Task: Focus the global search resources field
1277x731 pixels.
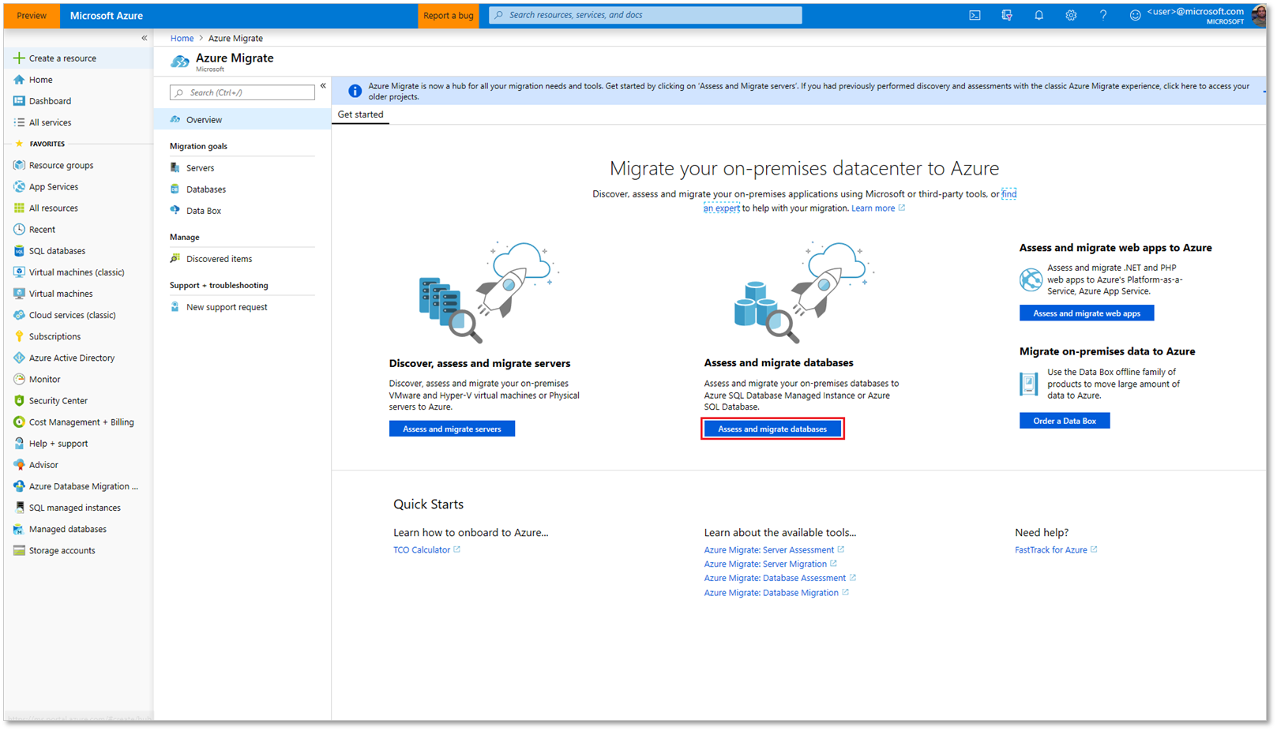Action: [645, 15]
